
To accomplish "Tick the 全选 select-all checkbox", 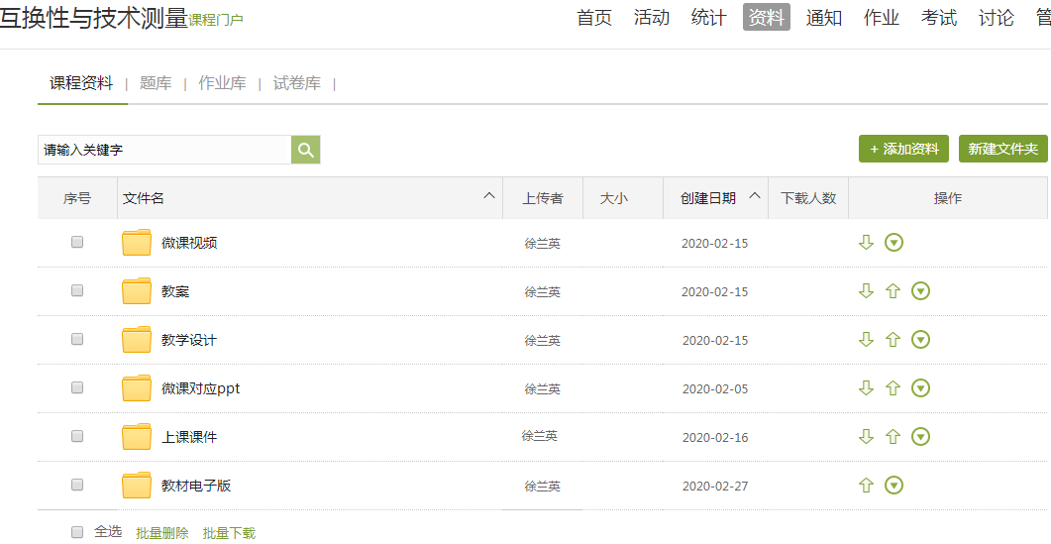I will click(77, 532).
